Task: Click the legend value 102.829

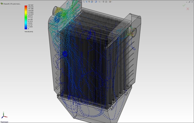Action: click(x=31, y=14)
